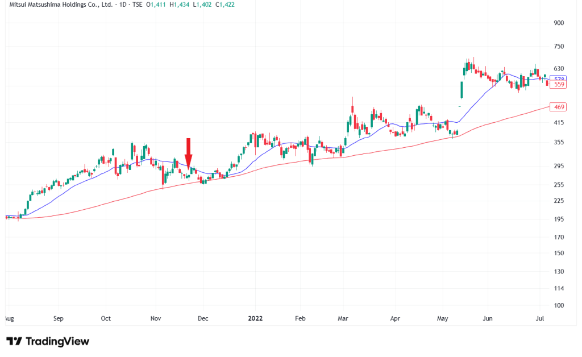Screen dimensions: 582x357
Task: Click the Sep date axis label
Action: point(59,318)
